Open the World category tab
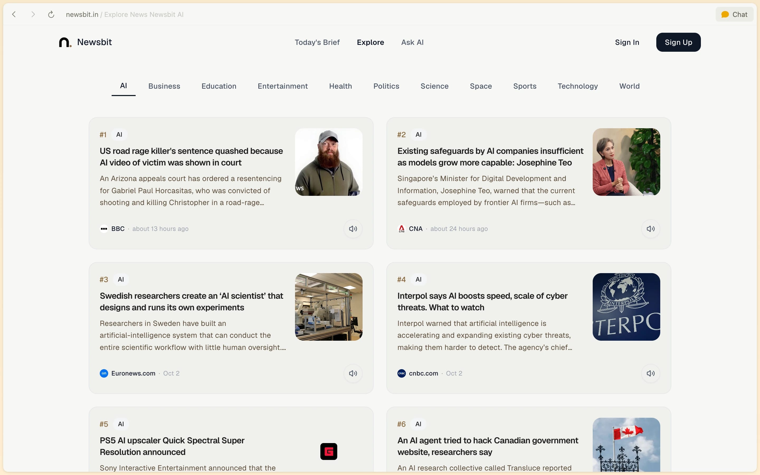Image resolution: width=760 pixels, height=475 pixels. 629,86
